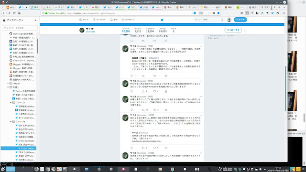This screenshot has width=306, height=172.
Task: Click the blue ツイート button
Action: 240,20
